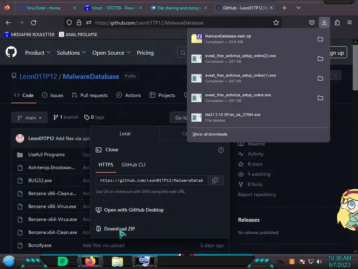Viewport: 358px width, 269px height.
Task: Click the kts21.3.10.391en_es_27564.exe download entry
Action: pyautogui.click(x=258, y=117)
